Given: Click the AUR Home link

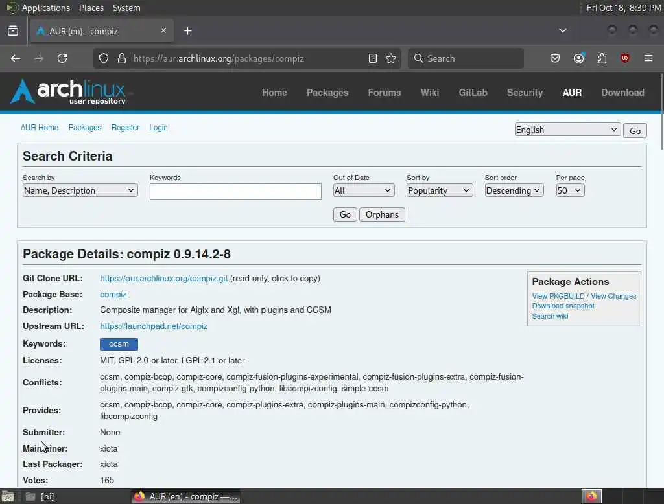Looking at the screenshot, I should click(x=40, y=128).
